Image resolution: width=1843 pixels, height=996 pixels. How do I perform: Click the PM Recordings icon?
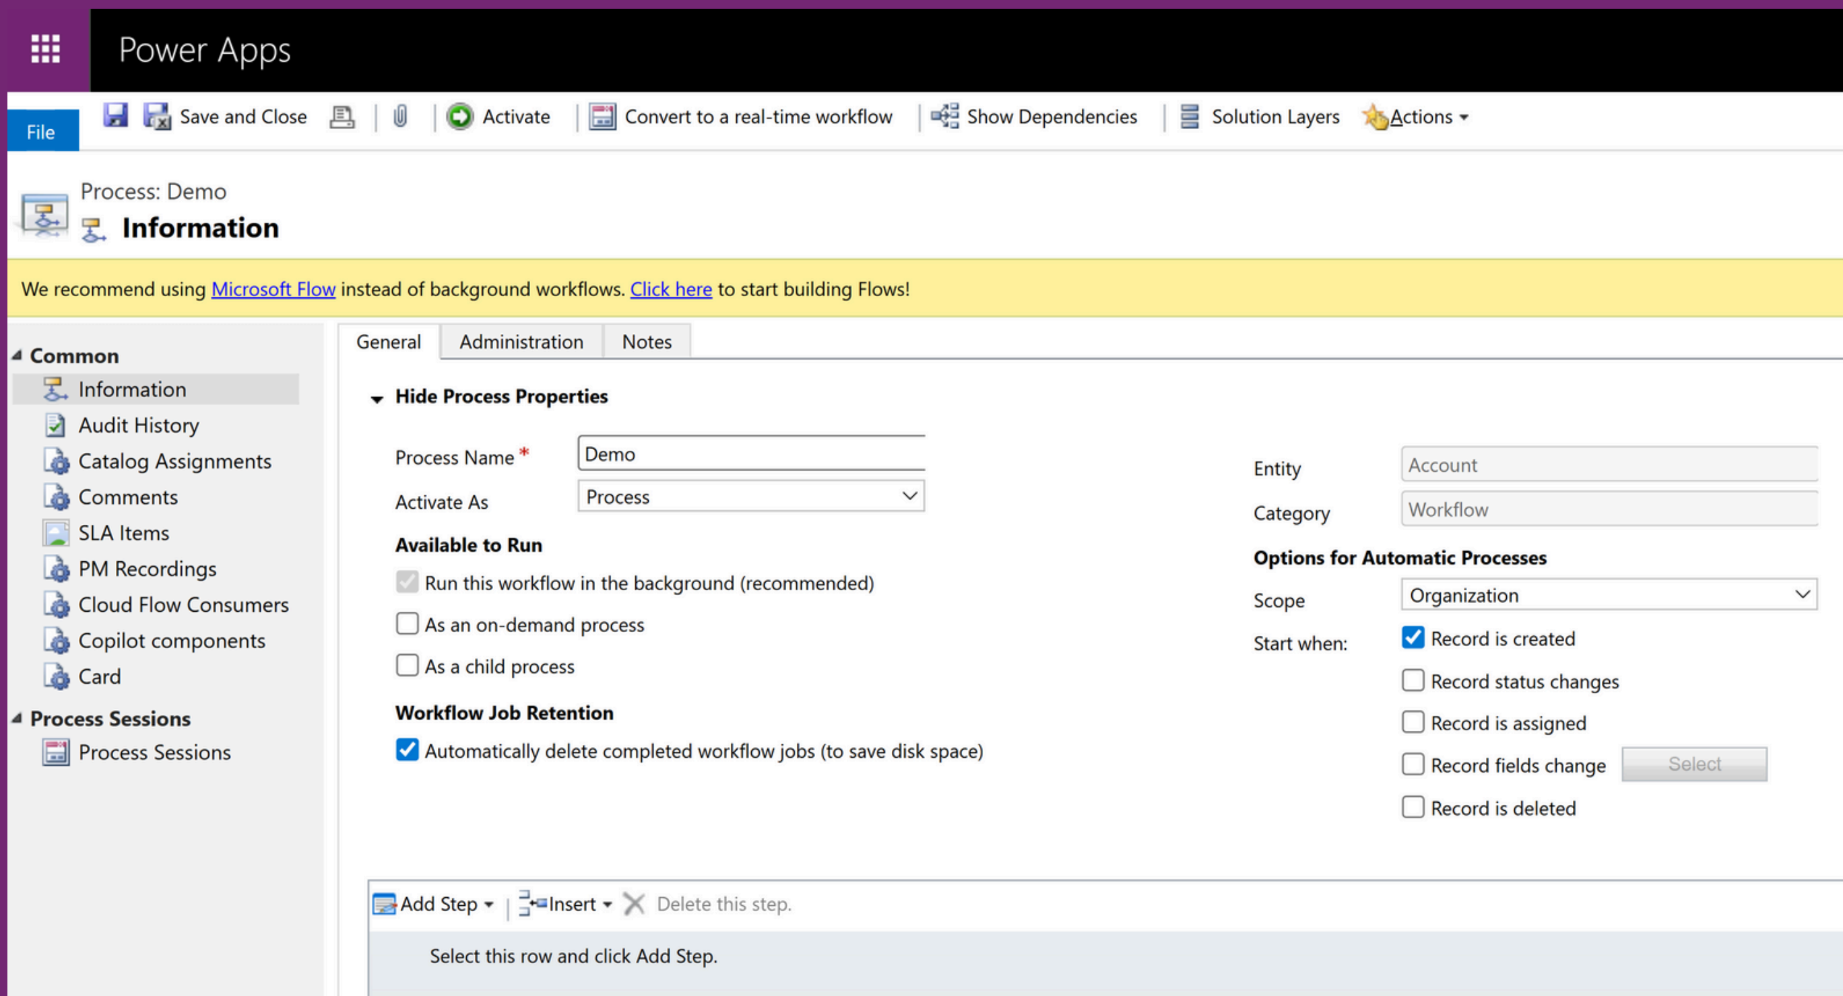57,569
